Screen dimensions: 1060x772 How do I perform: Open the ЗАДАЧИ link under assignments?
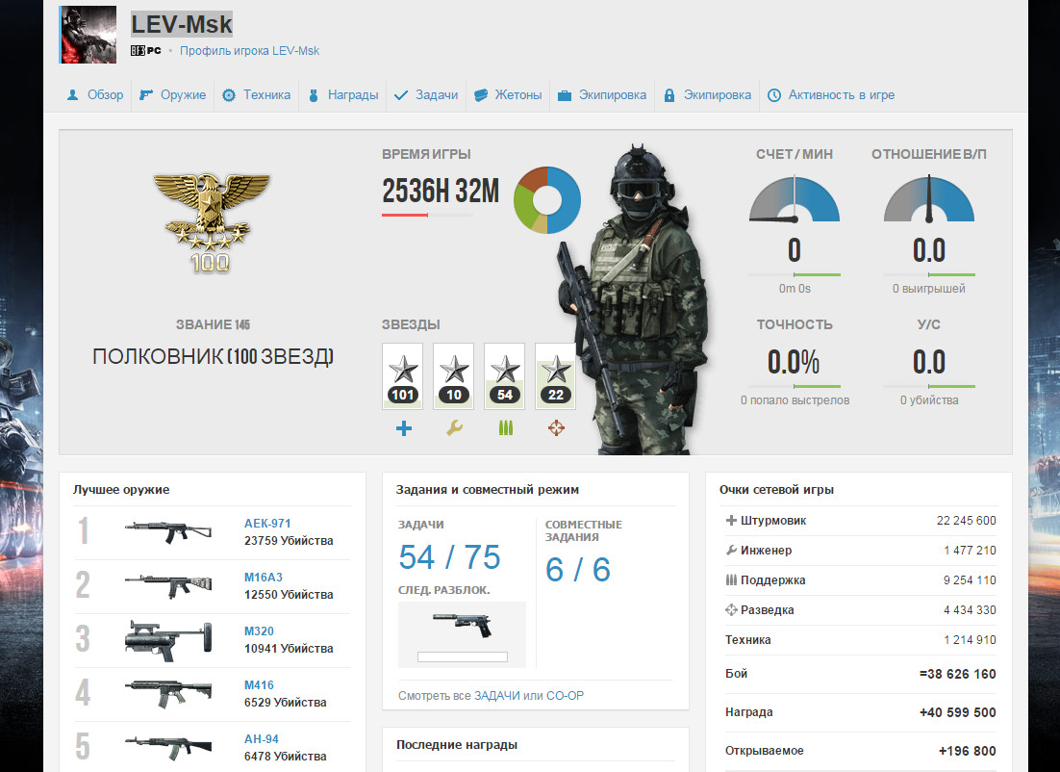coord(496,695)
